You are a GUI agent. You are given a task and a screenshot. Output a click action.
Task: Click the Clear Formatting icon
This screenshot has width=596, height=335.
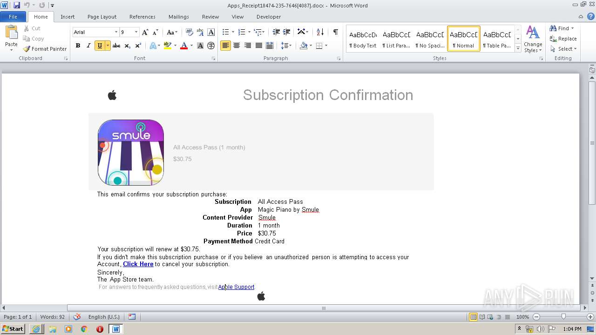189,32
